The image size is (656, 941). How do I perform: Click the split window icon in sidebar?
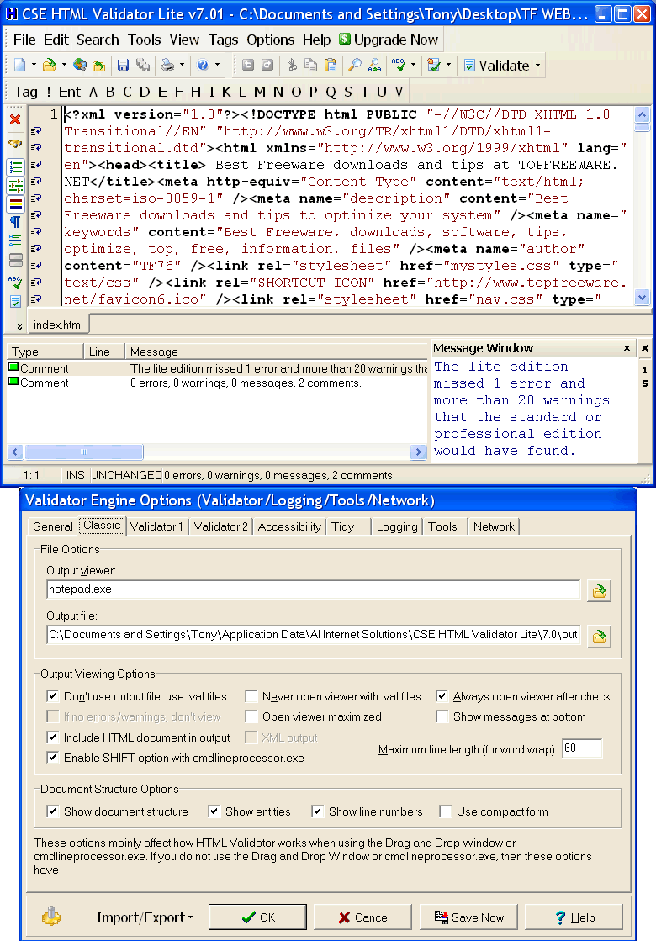point(16,261)
